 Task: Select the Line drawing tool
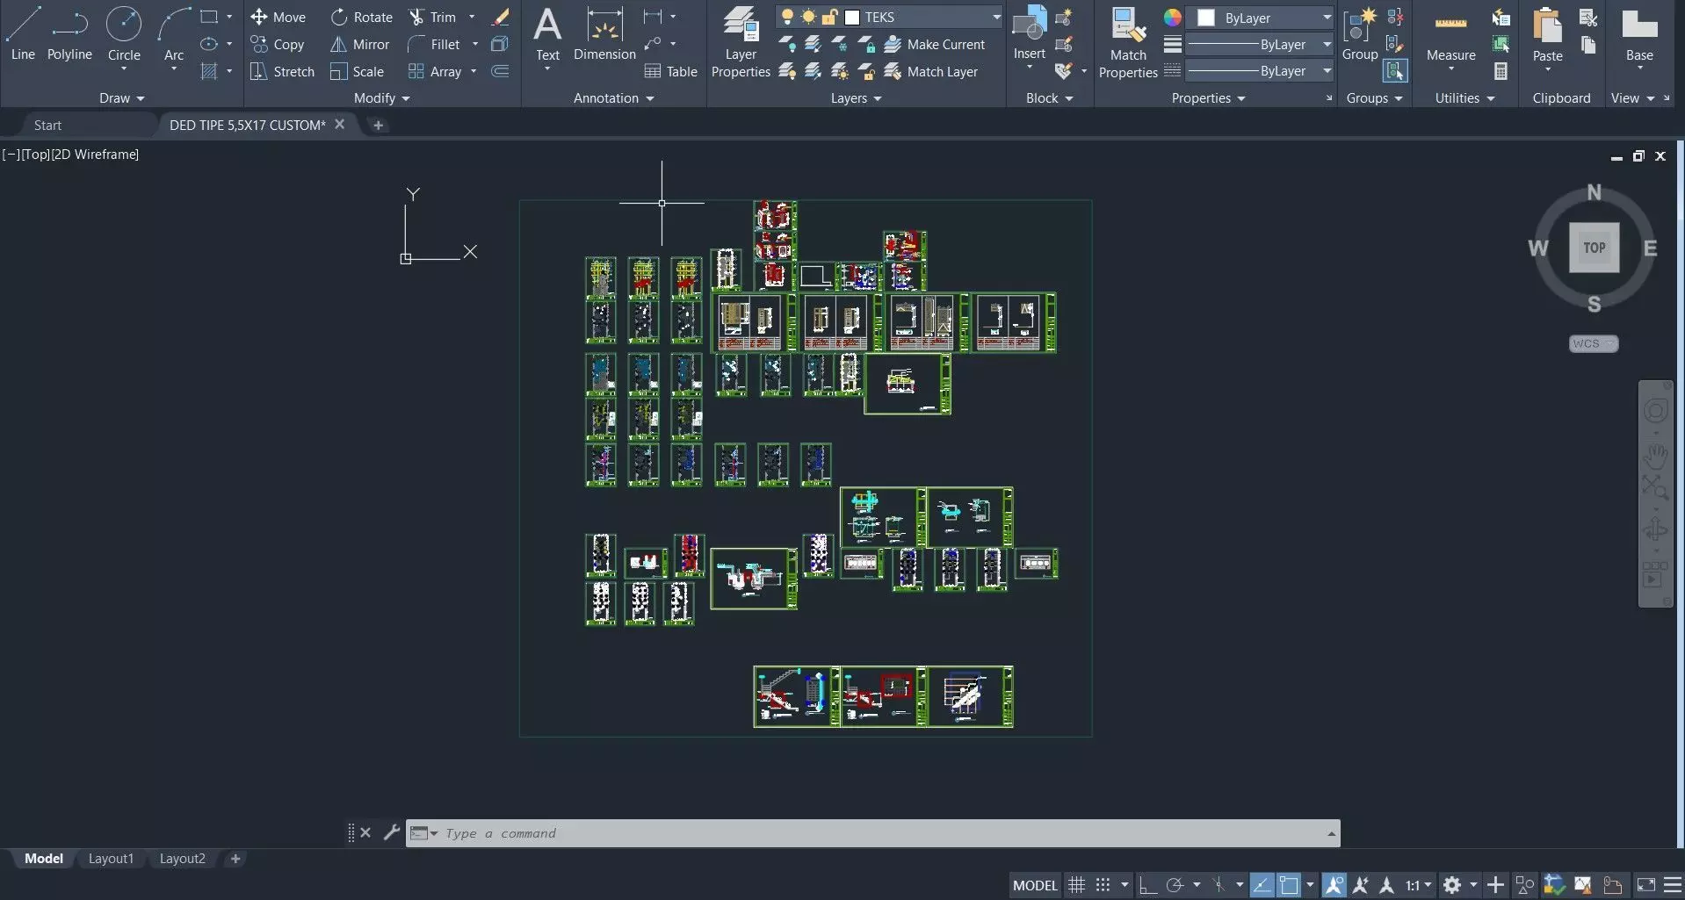click(23, 35)
